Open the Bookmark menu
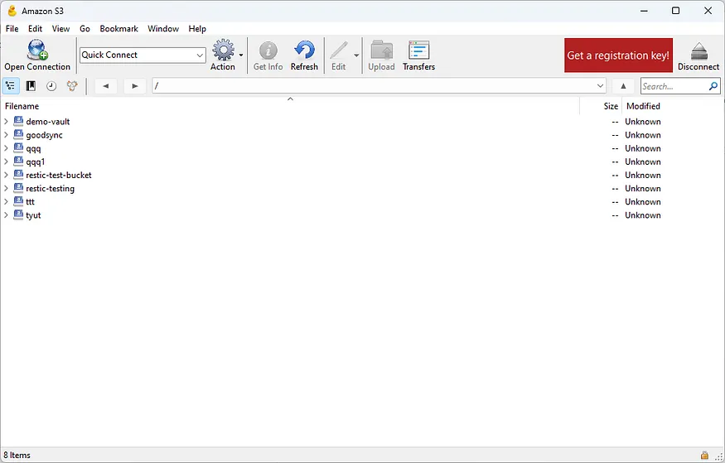 tap(118, 29)
